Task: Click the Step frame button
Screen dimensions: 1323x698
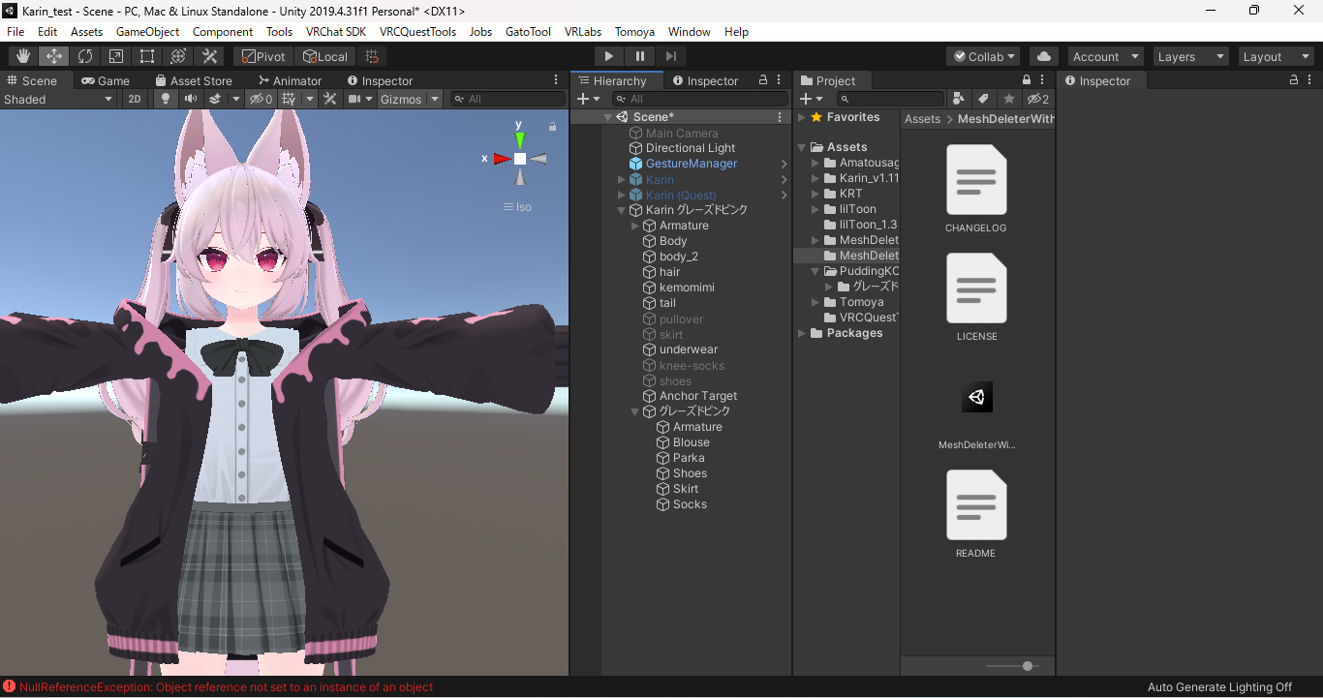Action: [x=671, y=56]
